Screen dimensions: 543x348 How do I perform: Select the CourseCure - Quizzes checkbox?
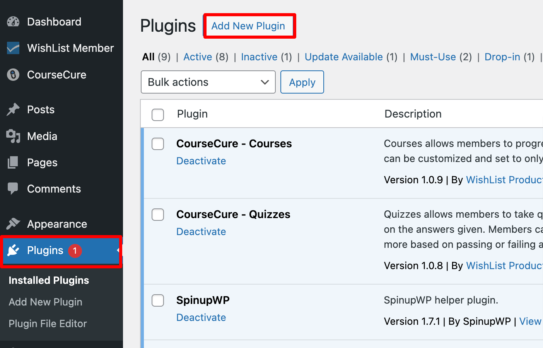[158, 215]
